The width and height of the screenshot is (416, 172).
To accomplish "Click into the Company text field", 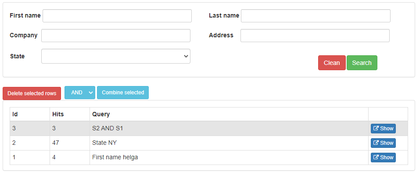I will coord(116,36).
